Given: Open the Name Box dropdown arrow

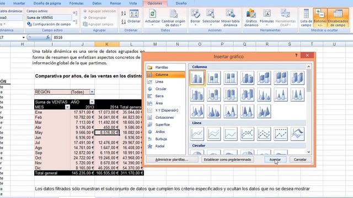Looking at the screenshot, I should 23,37.
